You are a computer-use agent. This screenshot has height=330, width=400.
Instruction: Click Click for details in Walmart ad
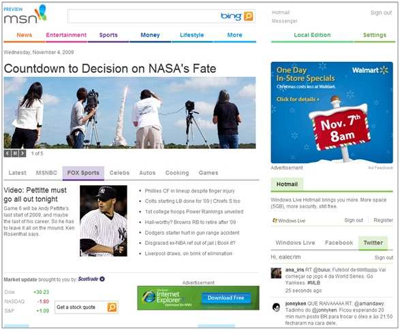(298, 99)
